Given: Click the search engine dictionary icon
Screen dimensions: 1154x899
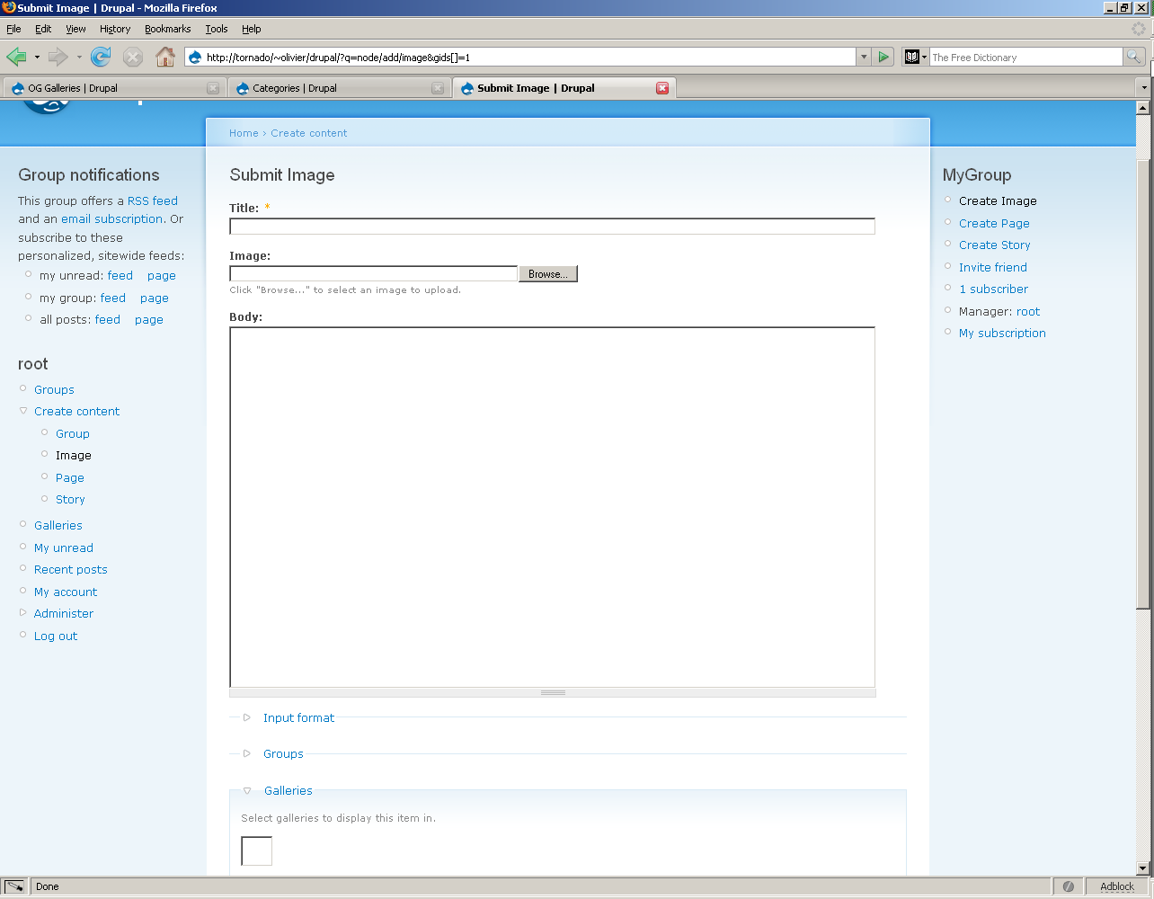Looking at the screenshot, I should [x=912, y=58].
